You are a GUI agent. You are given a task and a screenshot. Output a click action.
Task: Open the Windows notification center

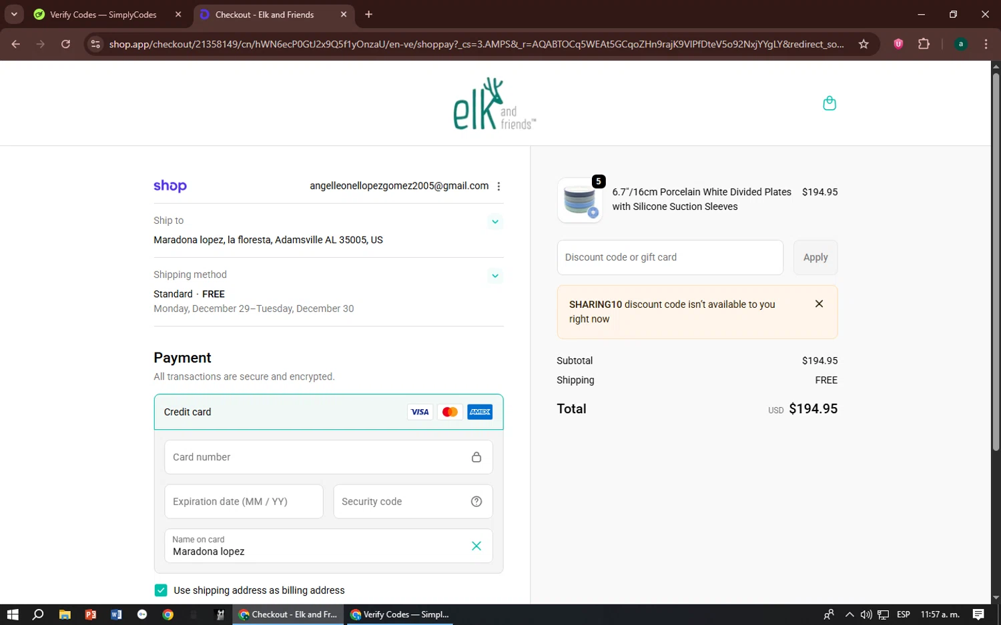coord(978,614)
